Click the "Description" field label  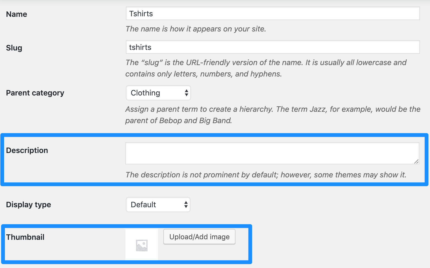click(x=27, y=151)
